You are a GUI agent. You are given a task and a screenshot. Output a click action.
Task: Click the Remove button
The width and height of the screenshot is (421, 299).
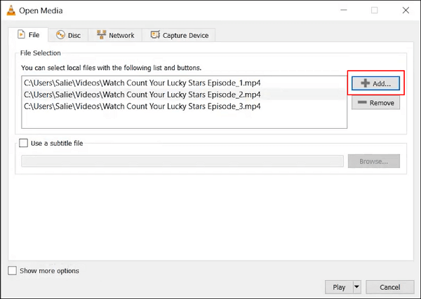(375, 103)
